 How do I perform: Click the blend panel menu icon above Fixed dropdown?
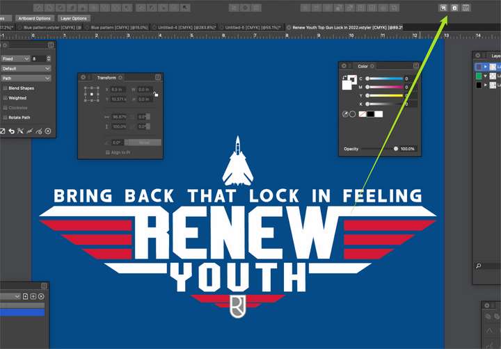tap(51, 45)
